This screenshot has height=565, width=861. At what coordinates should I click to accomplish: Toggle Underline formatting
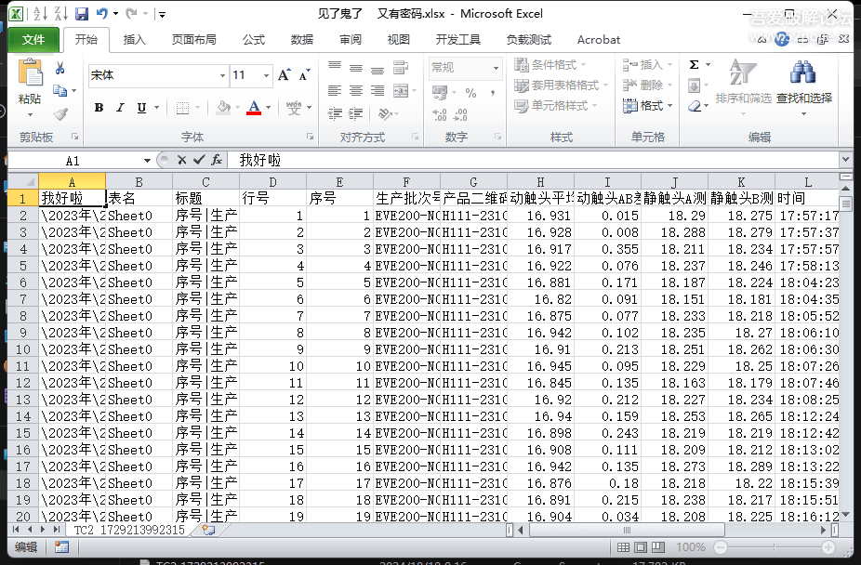141,108
